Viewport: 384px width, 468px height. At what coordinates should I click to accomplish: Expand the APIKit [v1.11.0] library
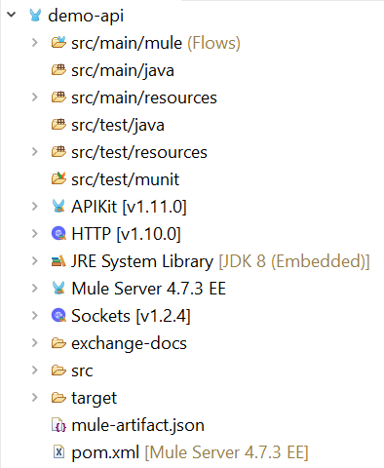pyautogui.click(x=35, y=206)
